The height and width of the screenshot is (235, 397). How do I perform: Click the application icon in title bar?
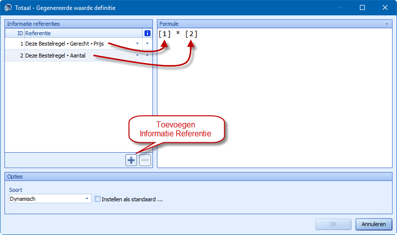tap(8, 7)
